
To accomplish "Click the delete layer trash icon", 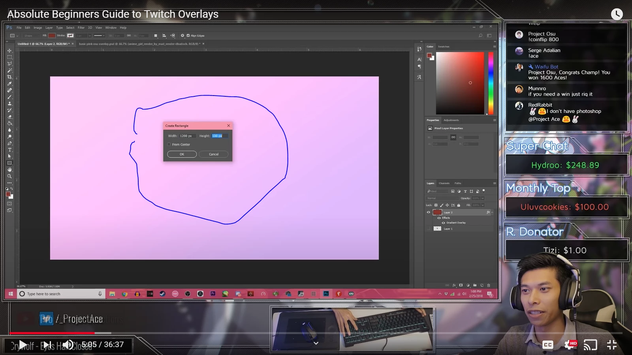I will [x=489, y=285].
